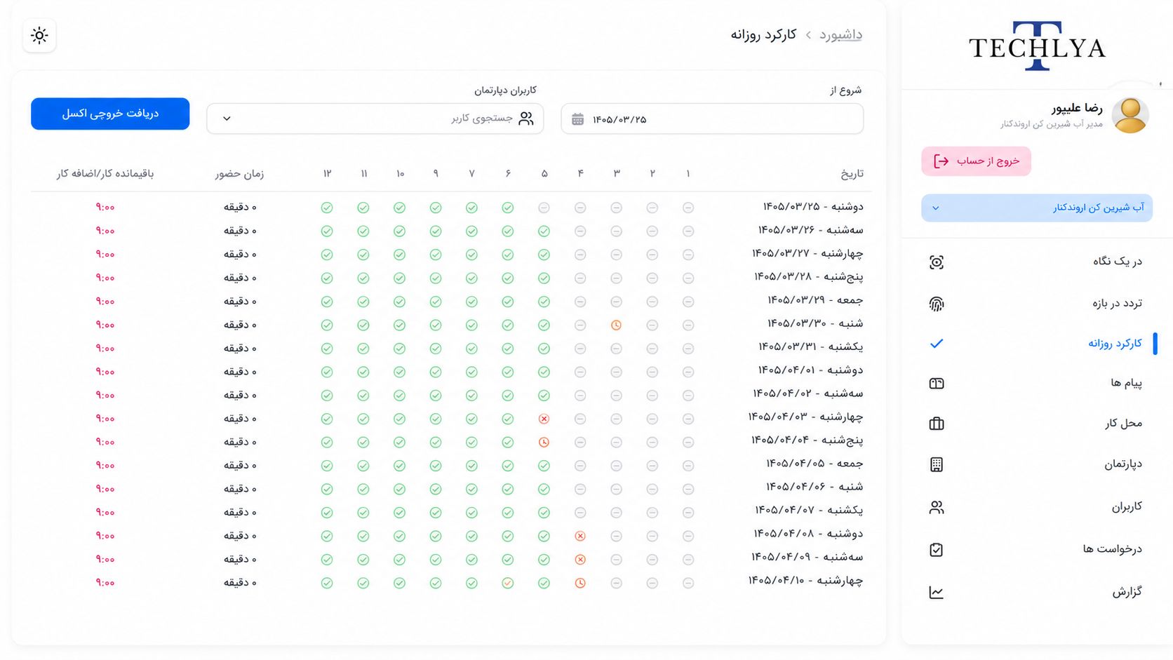Screen dimensions: 1173x660
Task: Click the گزارش sidebar label
Action: tap(1127, 591)
